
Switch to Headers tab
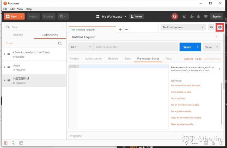pyautogui.click(x=113, y=59)
